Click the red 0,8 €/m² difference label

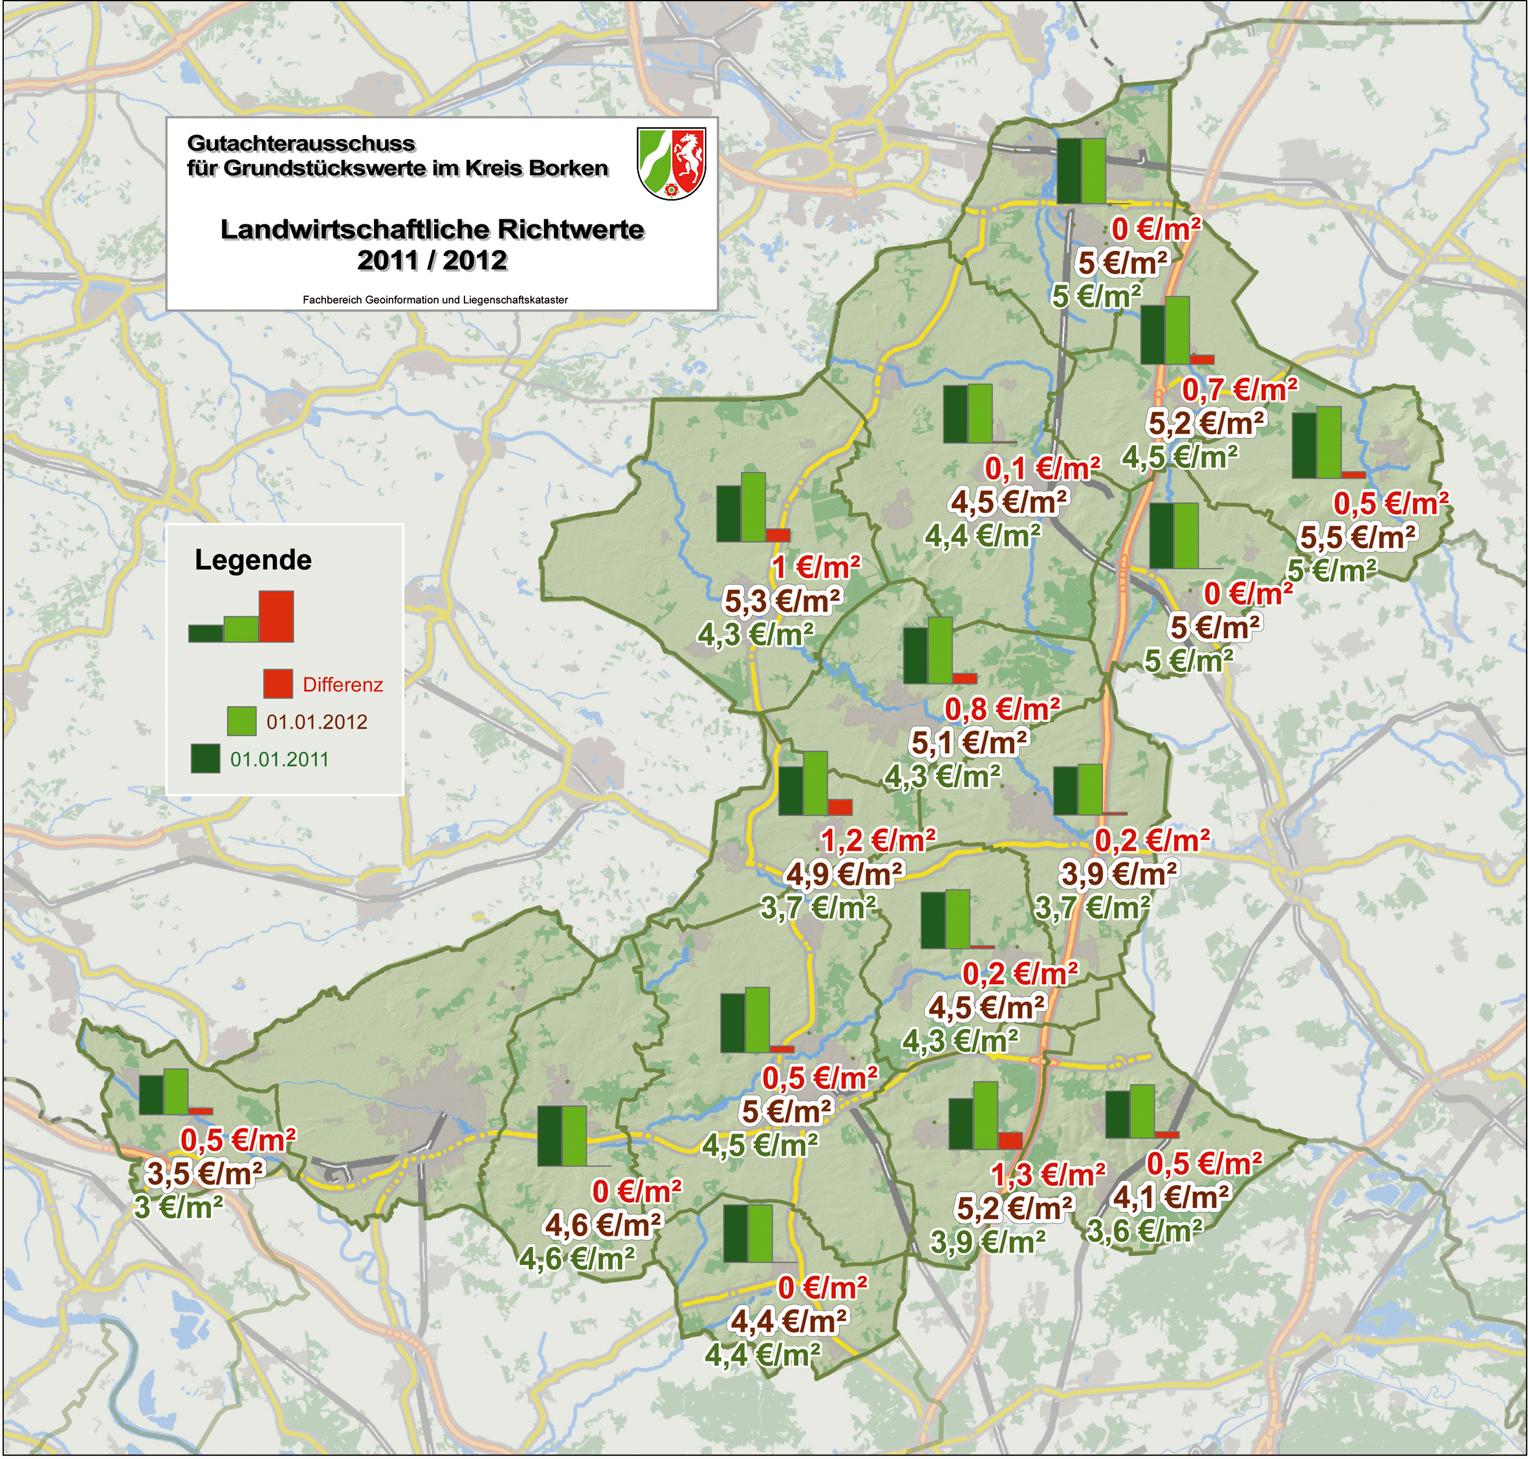point(1002,709)
